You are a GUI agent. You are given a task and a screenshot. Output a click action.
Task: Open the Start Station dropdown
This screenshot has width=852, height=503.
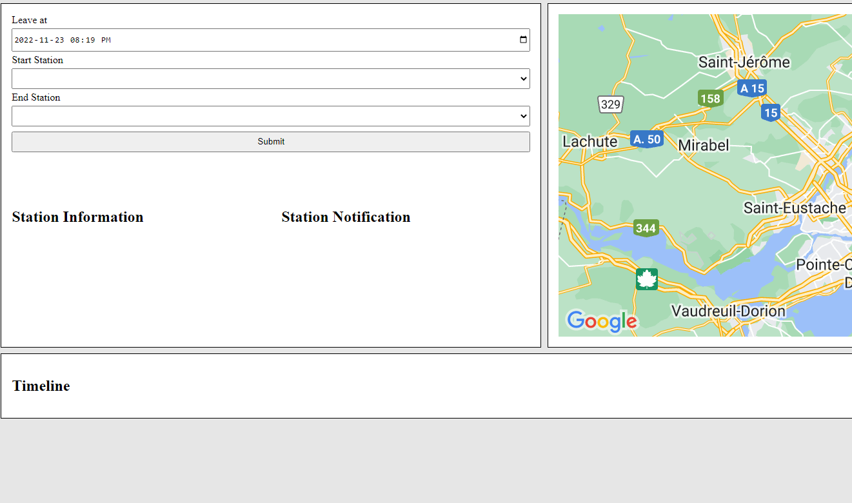pyautogui.click(x=271, y=79)
